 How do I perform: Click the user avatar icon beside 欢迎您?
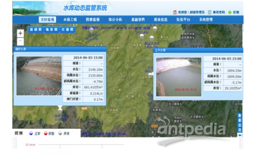click(175, 12)
